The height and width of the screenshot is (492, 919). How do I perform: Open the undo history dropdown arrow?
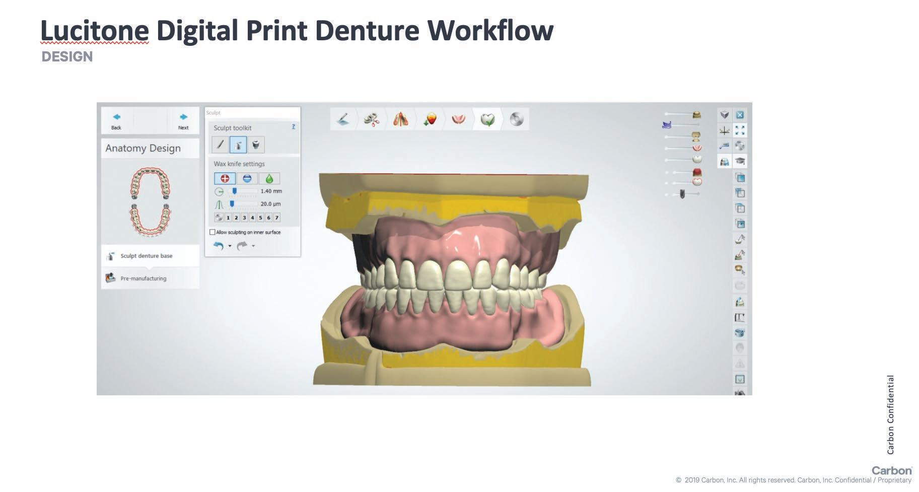pos(230,246)
